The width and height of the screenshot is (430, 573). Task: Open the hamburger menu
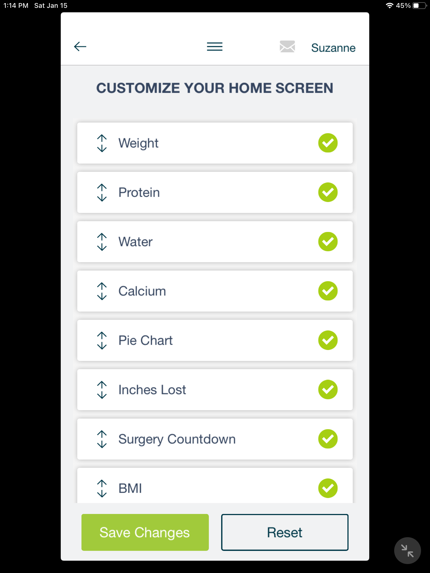pyautogui.click(x=215, y=46)
